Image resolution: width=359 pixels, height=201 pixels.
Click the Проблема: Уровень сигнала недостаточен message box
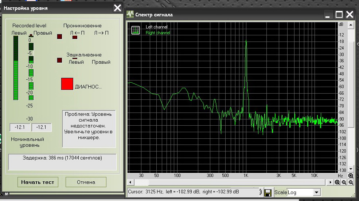tap(89, 129)
